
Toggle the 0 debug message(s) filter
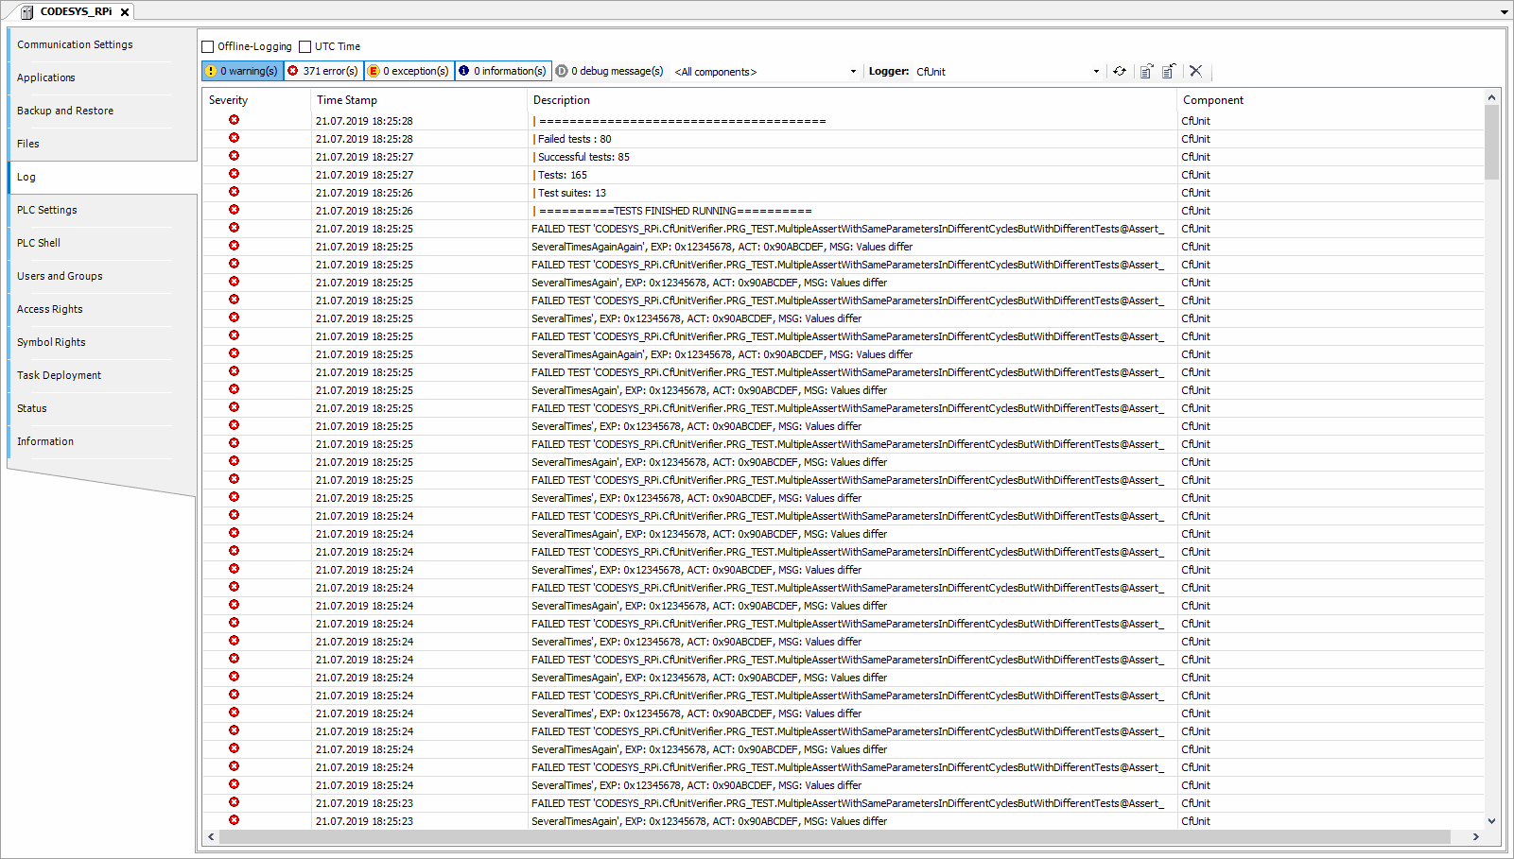(610, 71)
